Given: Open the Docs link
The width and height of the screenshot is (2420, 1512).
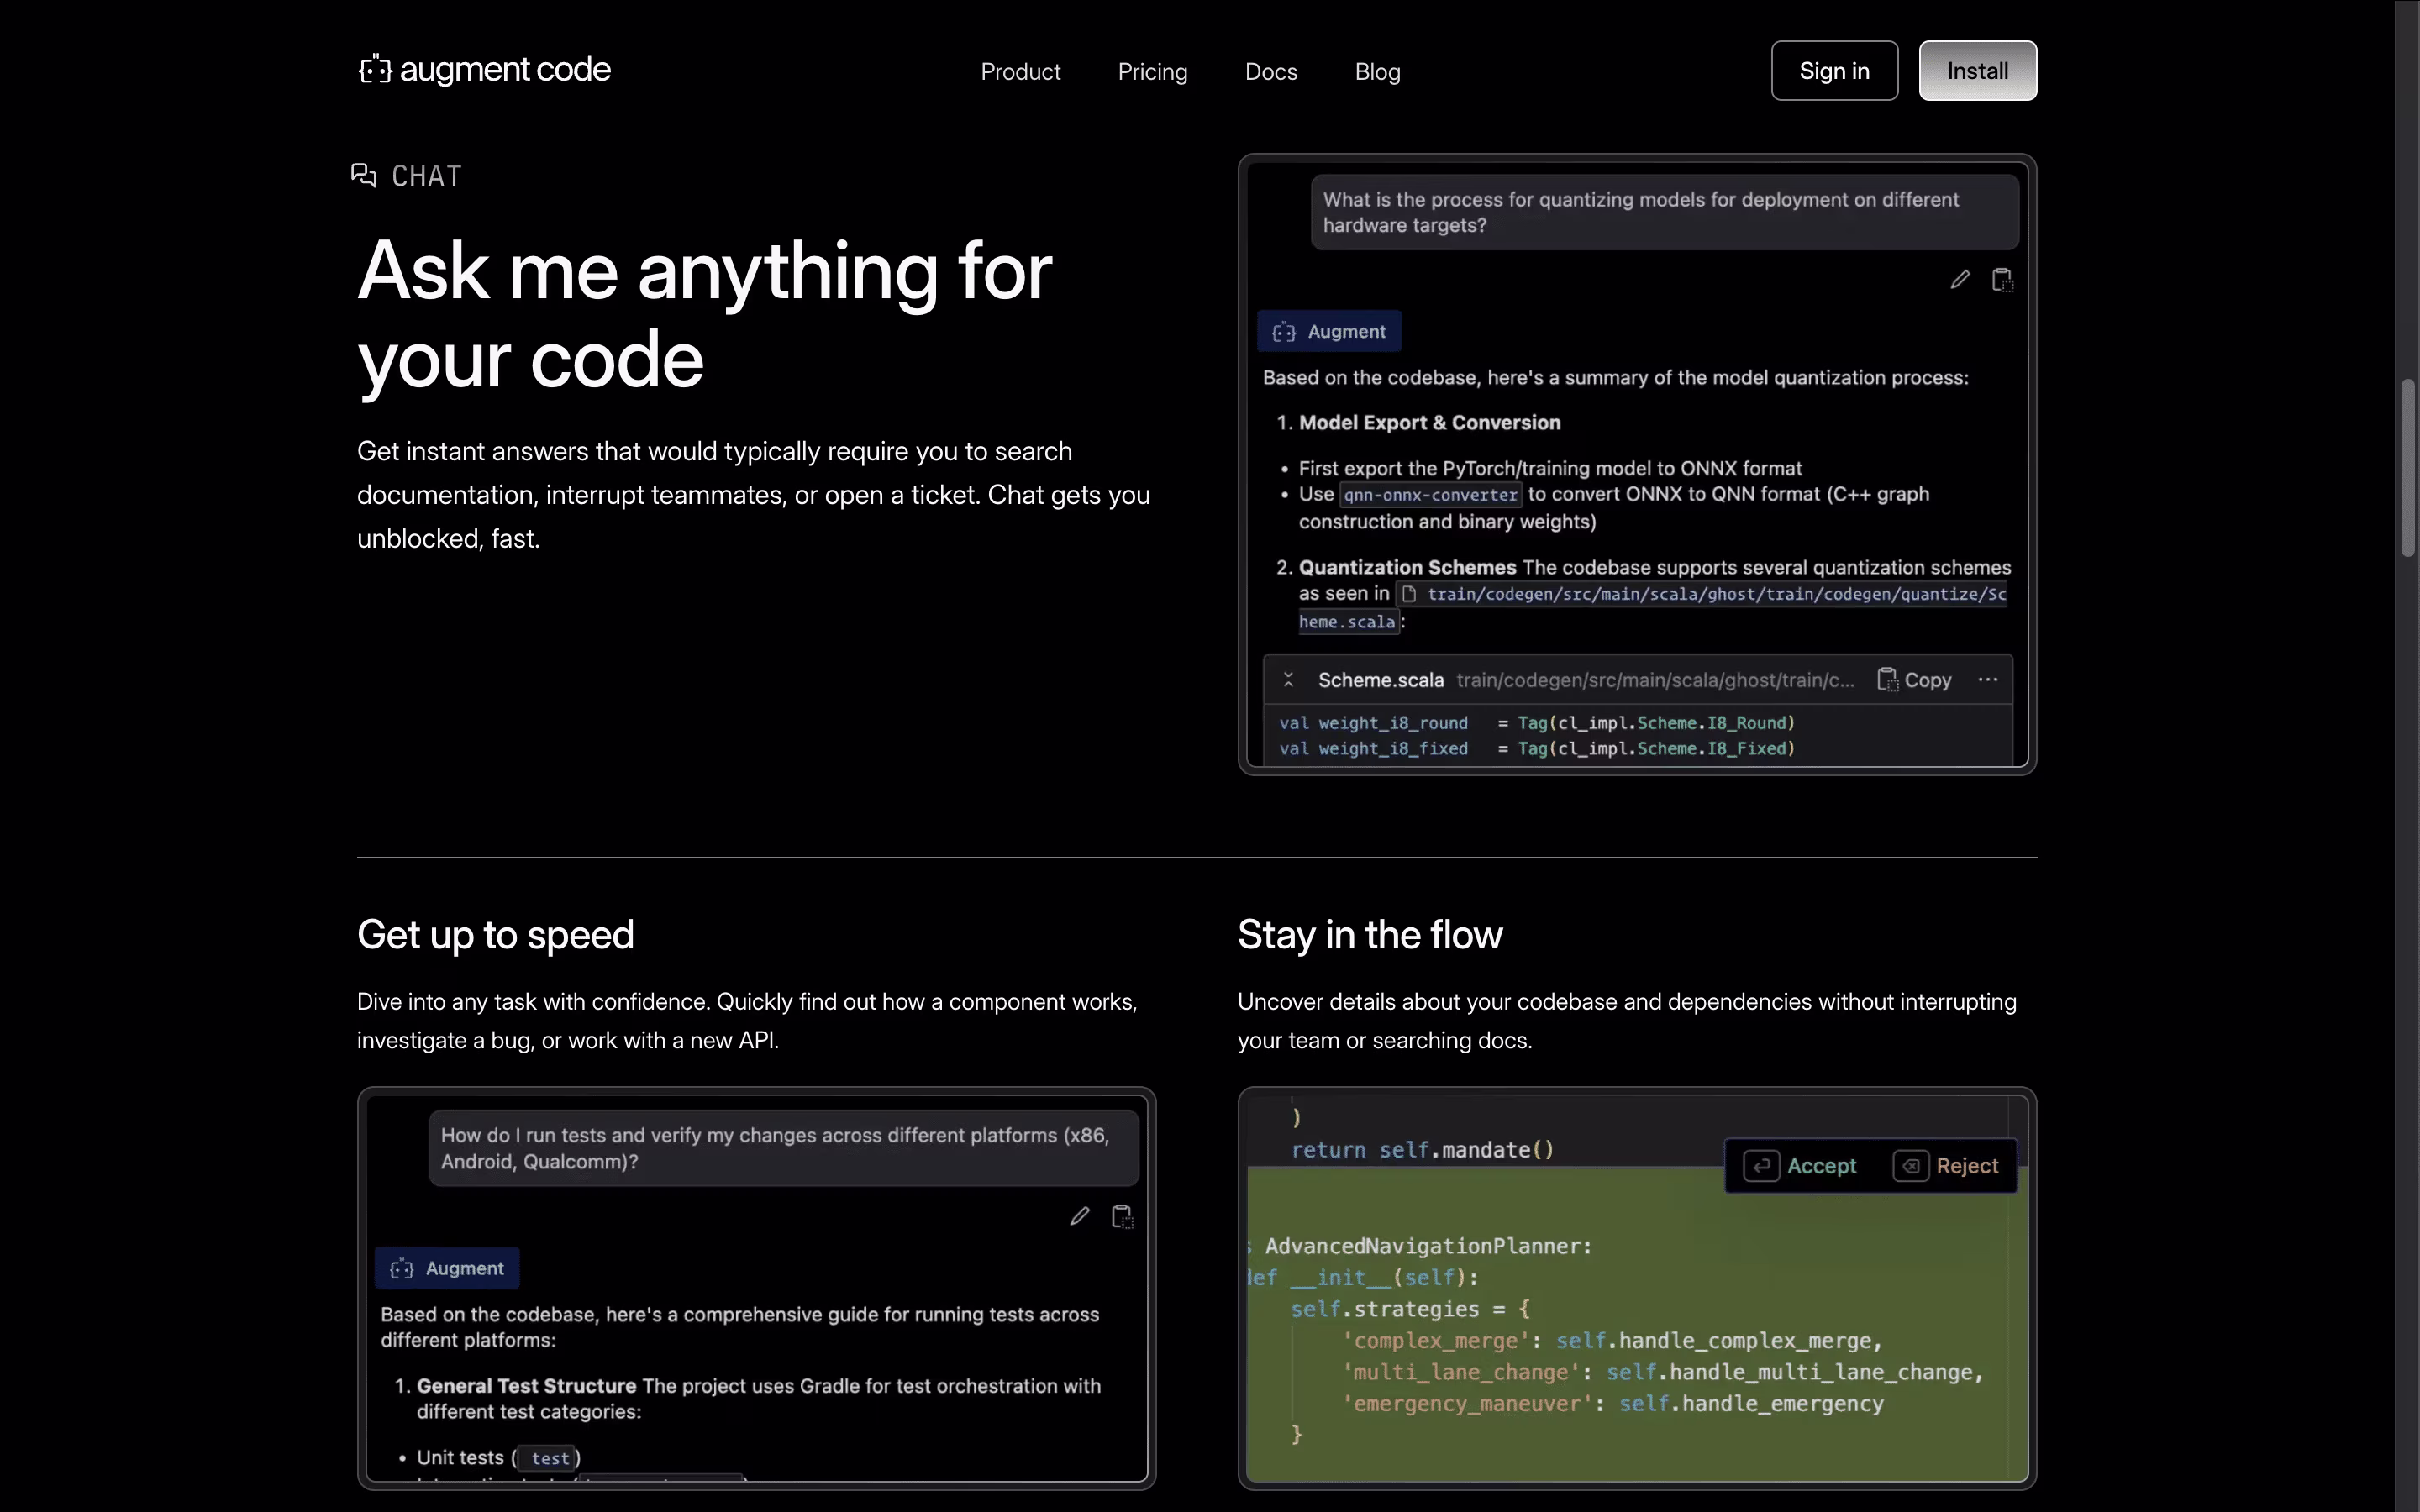Looking at the screenshot, I should point(1271,72).
